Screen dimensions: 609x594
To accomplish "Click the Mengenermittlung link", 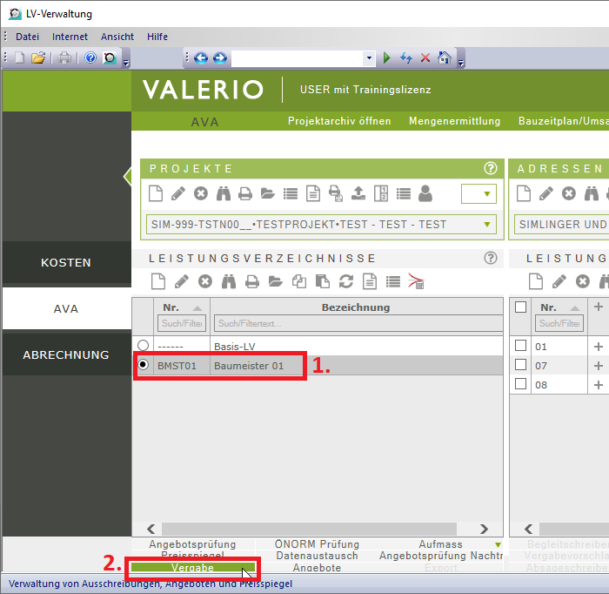I will pos(454,121).
